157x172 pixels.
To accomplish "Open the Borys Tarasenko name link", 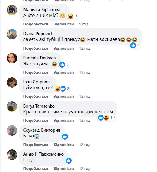I will [x=39, y=106].
